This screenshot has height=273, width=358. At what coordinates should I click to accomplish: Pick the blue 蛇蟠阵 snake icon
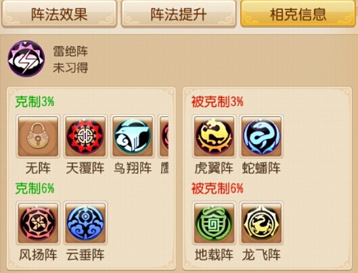pos(261,136)
